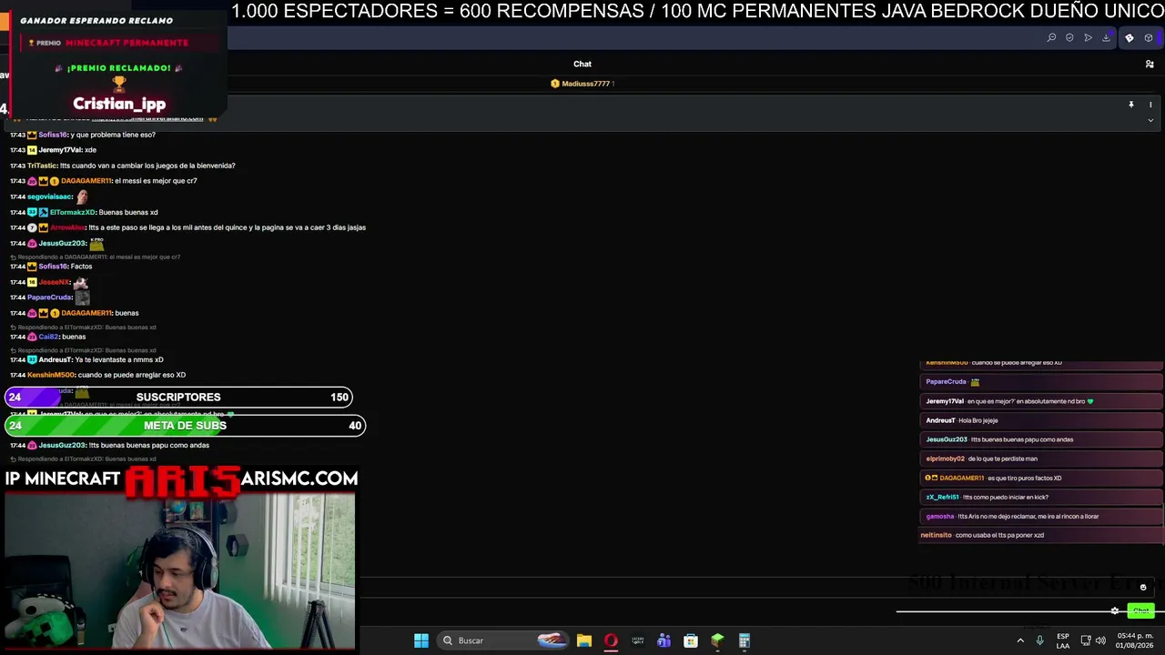Image resolution: width=1165 pixels, height=655 pixels.
Task: Click the Chat header title
Action: (582, 64)
